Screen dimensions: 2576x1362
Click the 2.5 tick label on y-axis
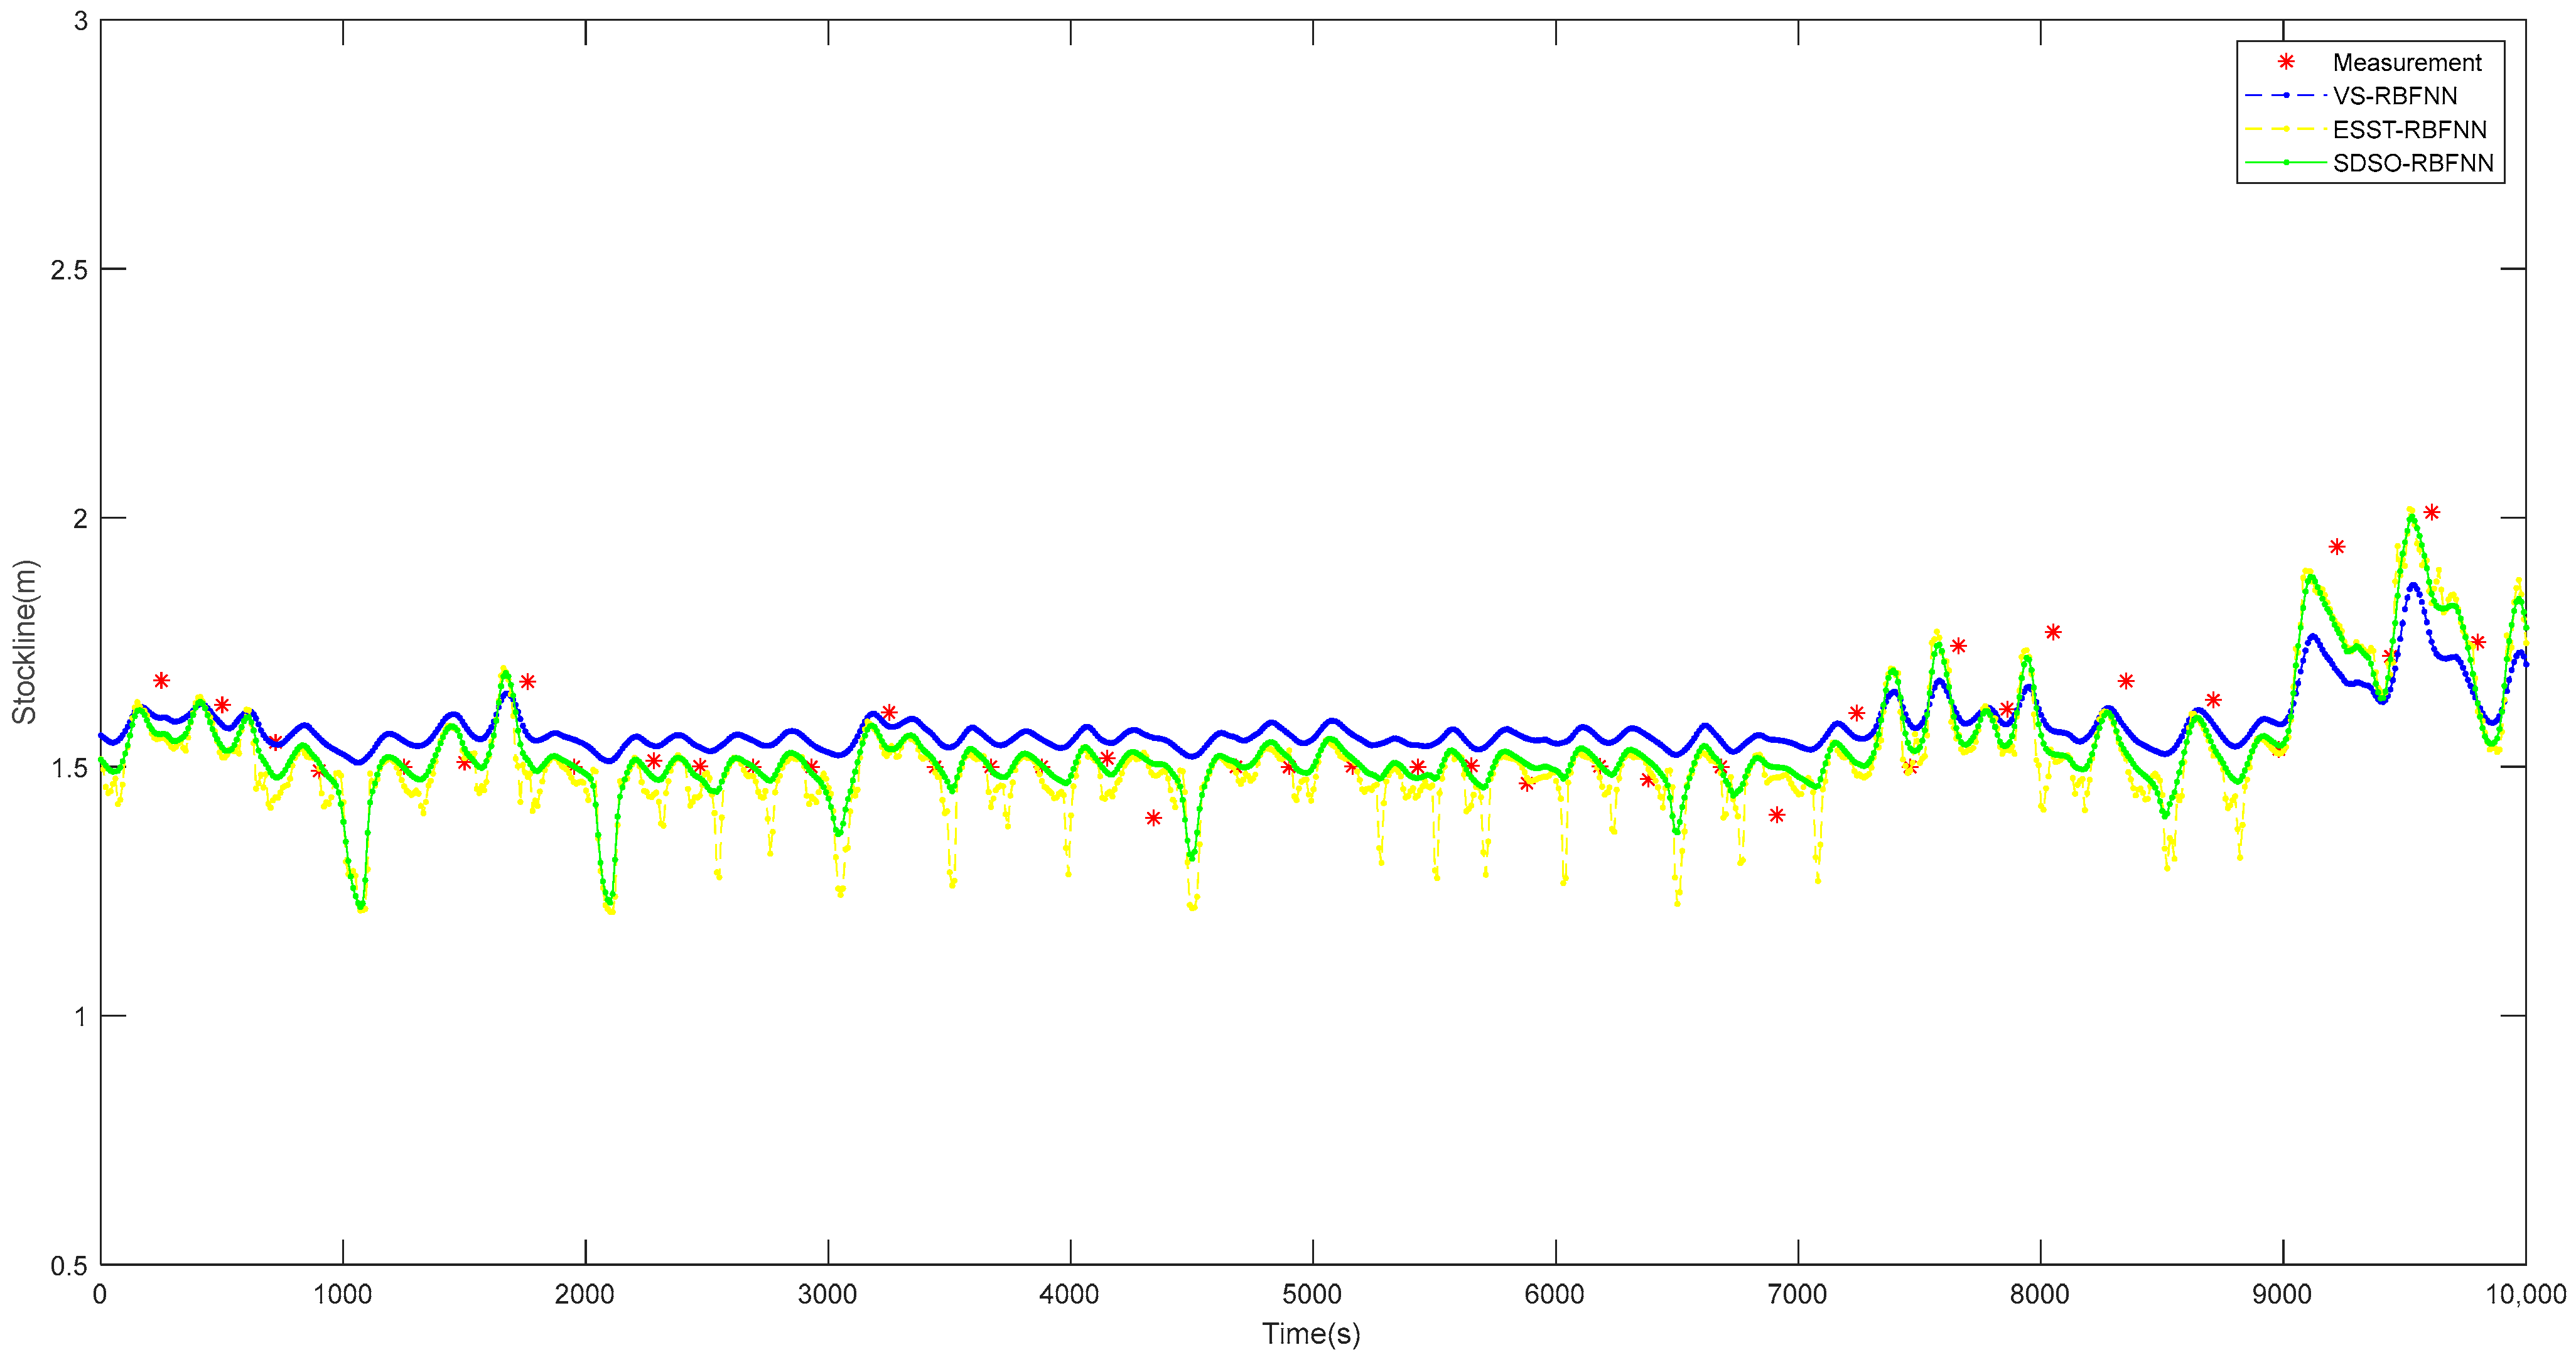69,270
